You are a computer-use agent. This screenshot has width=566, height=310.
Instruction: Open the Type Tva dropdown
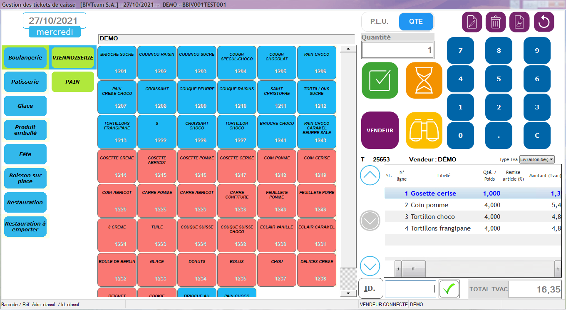coord(537,159)
